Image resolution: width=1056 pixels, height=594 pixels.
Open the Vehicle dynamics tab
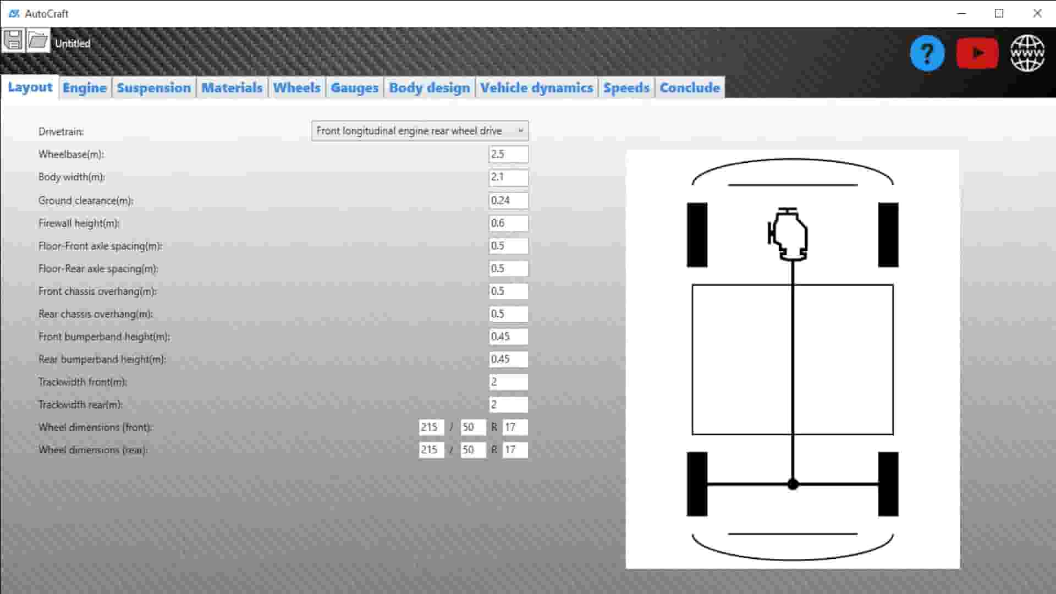536,87
